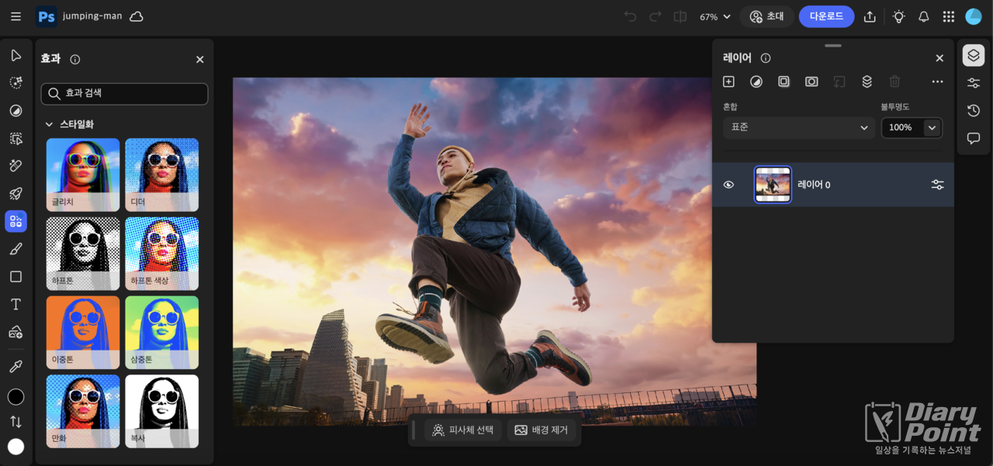Click the 피사체 선택 button
The image size is (993, 466).
(463, 430)
